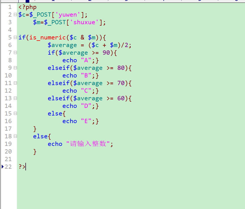Click the $average variable on line 6
The image size is (245, 209).
pos(62,45)
